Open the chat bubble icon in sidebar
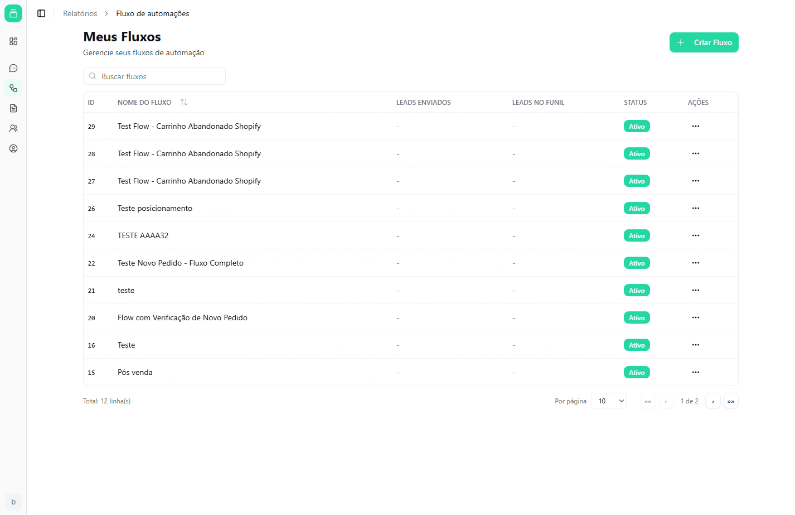This screenshot has width=795, height=515. tap(13, 68)
